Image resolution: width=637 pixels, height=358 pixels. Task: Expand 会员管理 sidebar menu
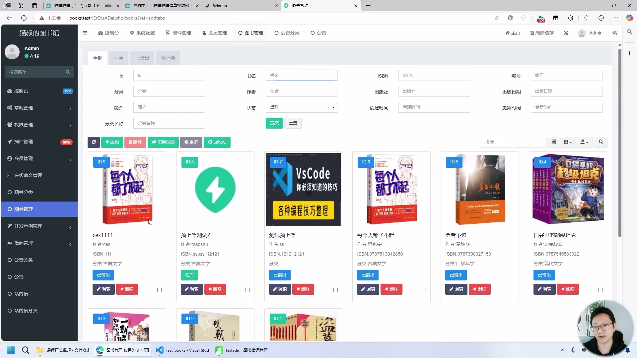[x=39, y=158]
